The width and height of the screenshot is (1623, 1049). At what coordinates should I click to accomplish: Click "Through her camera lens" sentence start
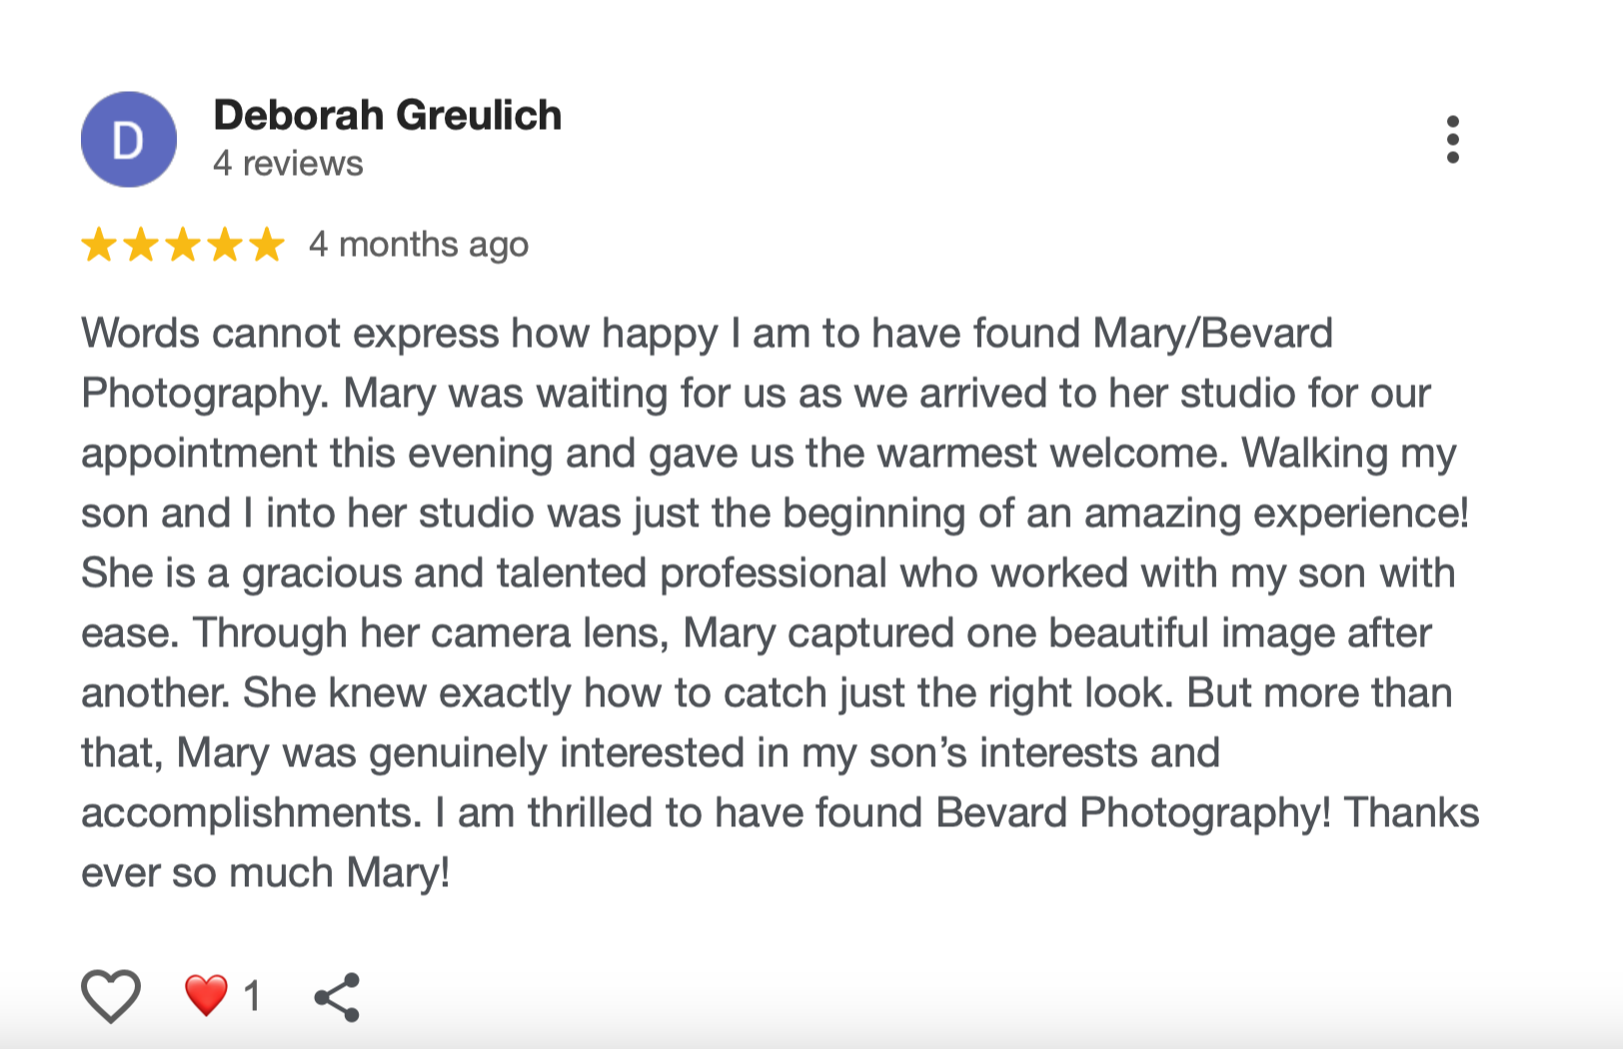coord(430,633)
